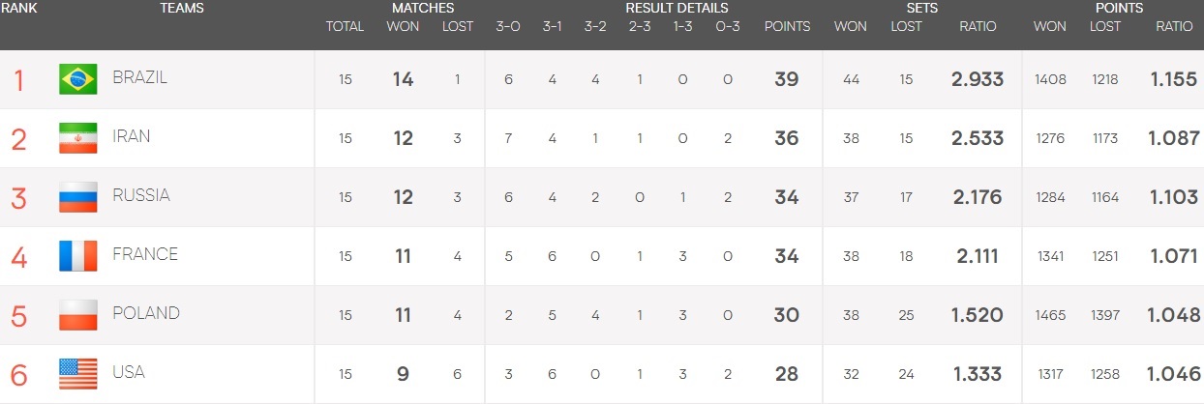Click the Iran flag icon
Image resolution: width=1204 pixels, height=404 pixels.
[x=77, y=138]
